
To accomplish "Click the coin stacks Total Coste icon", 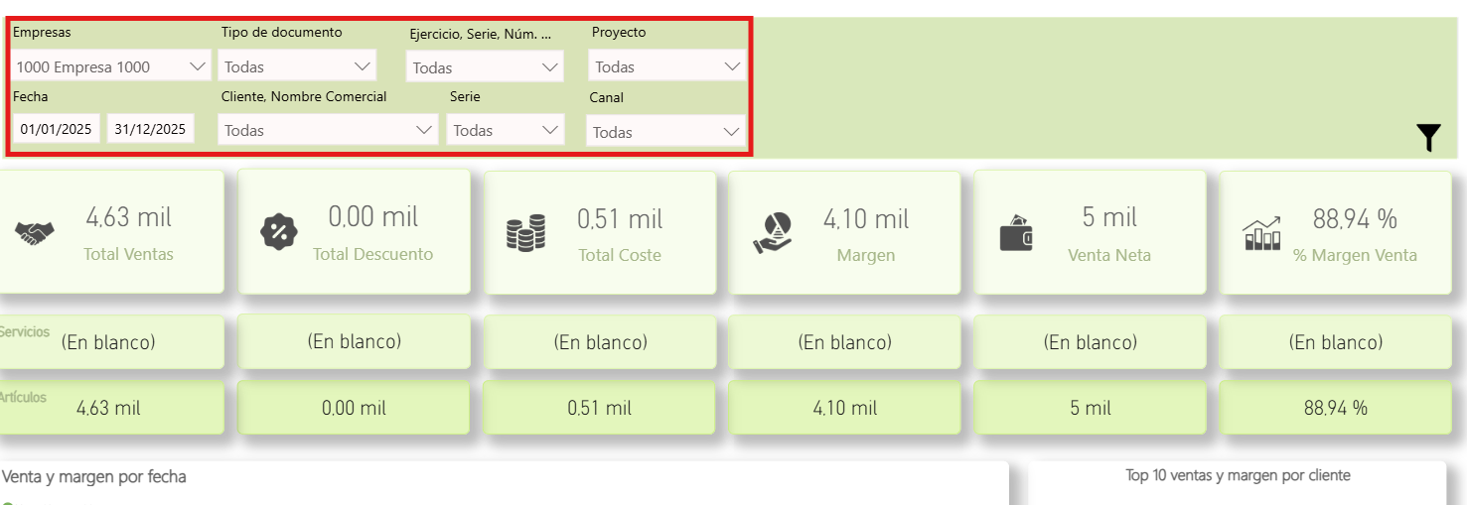I will click(525, 233).
